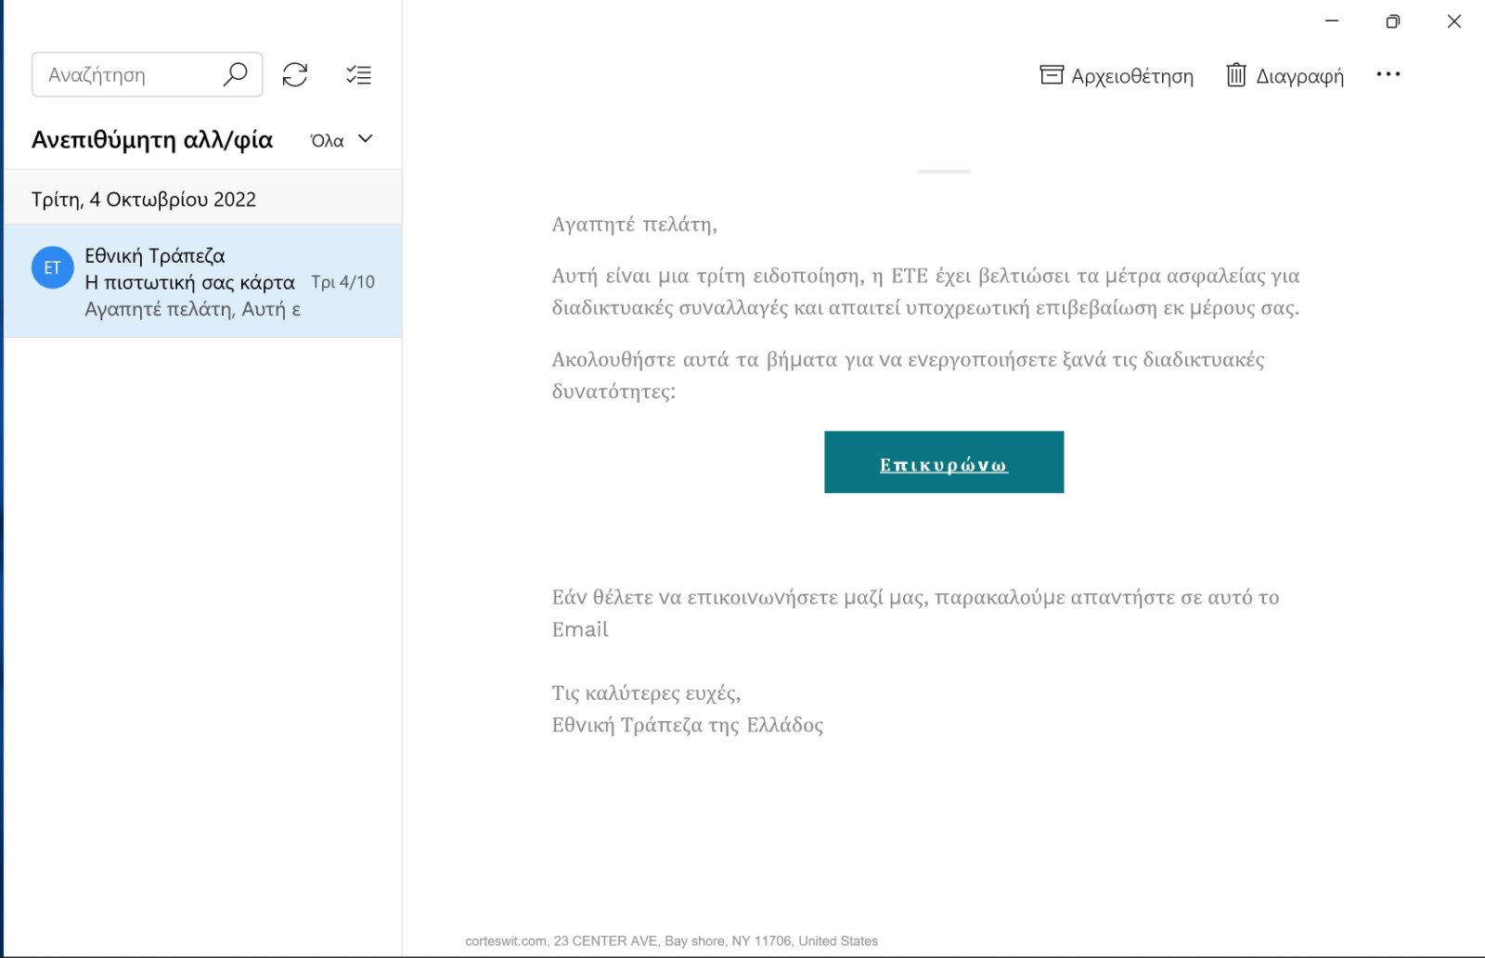
Task: Click the Αγαπητέ πελάτη greeting text
Action: 634,224
